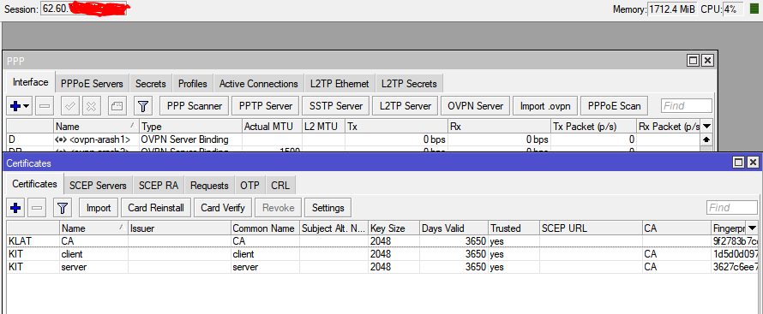This screenshot has height=314, width=763.
Task: Open the SCEP Servers tab
Action: point(98,186)
